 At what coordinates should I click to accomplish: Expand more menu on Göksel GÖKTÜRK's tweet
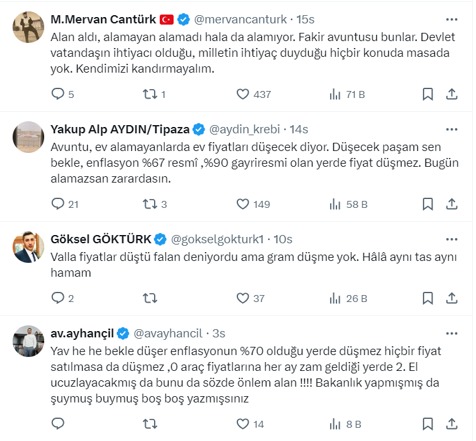tap(451, 239)
